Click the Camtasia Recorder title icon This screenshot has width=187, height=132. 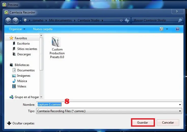[6, 12]
